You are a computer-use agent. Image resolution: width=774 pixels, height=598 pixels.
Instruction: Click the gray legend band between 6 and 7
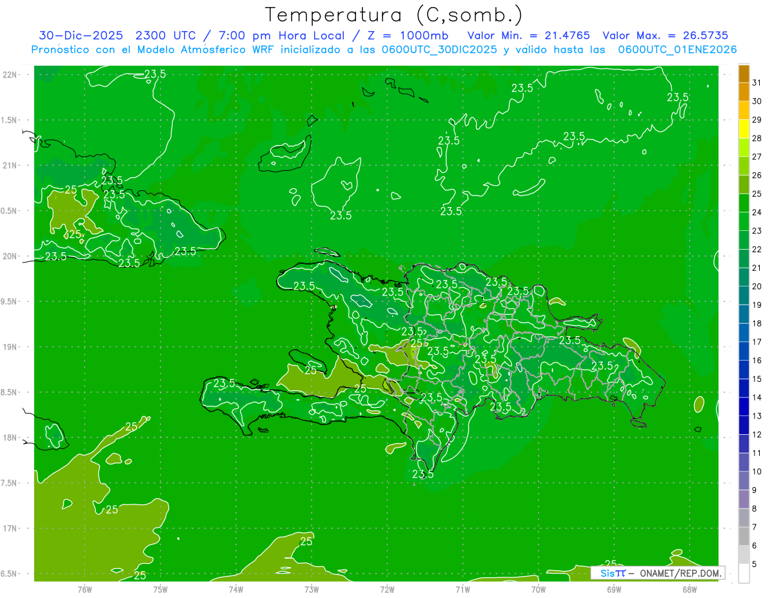point(744,536)
